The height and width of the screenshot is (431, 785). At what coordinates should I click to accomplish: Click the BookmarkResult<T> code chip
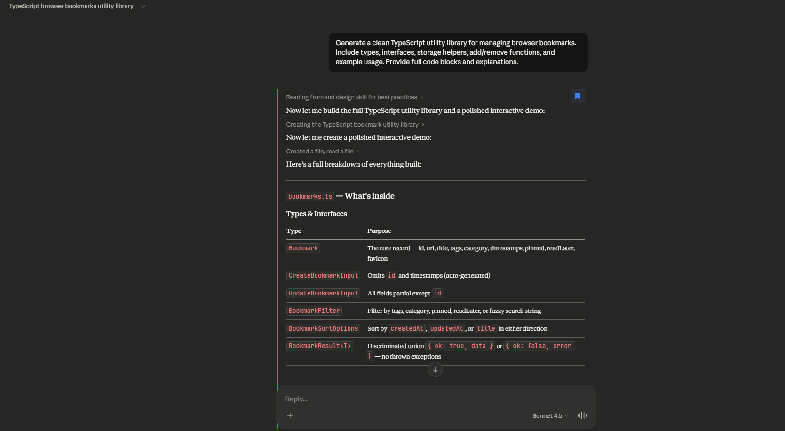[319, 346]
